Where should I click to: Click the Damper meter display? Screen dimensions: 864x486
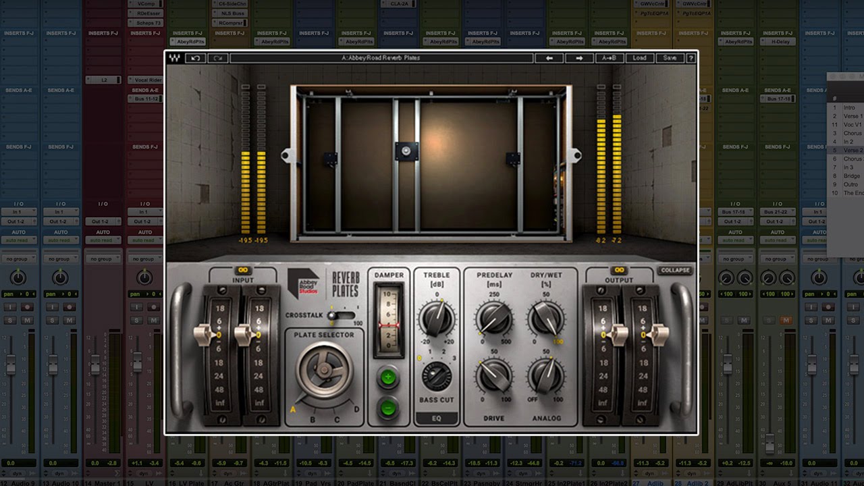(388, 320)
